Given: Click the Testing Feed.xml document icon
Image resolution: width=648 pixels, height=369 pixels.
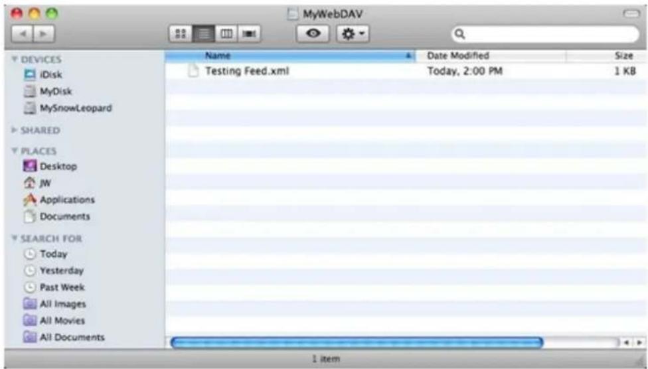Looking at the screenshot, I should click(x=193, y=71).
